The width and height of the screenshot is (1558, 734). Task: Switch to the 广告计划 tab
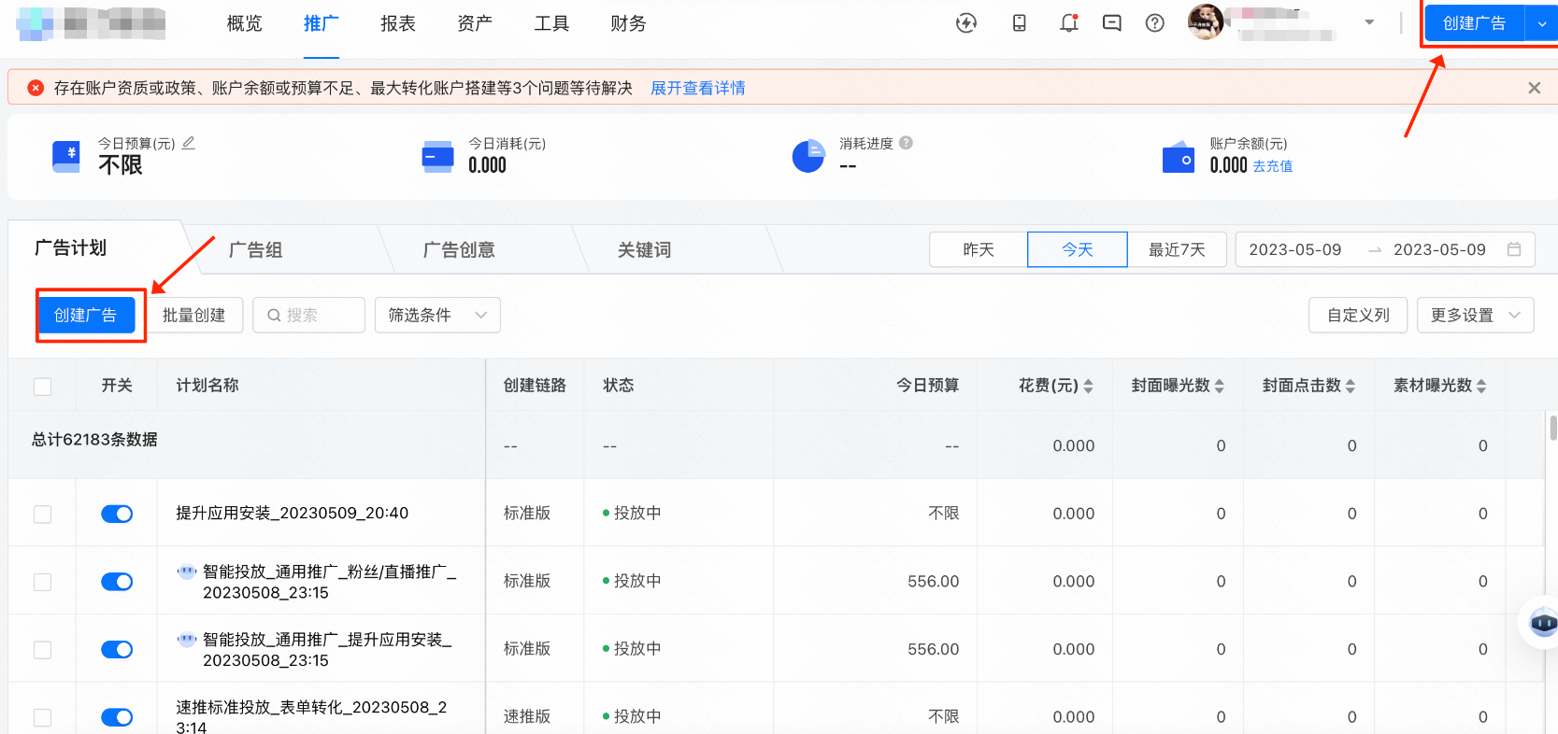(x=71, y=247)
